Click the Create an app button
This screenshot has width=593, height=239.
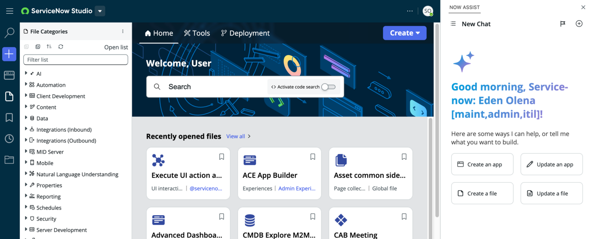coord(482,164)
